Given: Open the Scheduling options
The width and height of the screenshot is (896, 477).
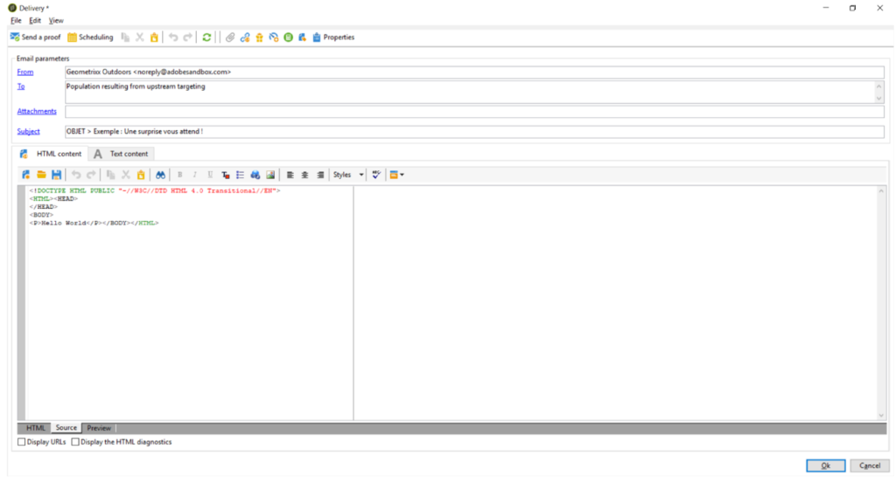Looking at the screenshot, I should tap(90, 38).
